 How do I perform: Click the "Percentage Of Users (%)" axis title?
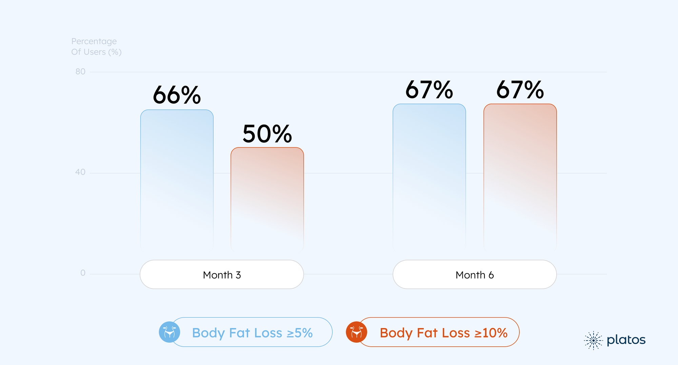click(96, 46)
